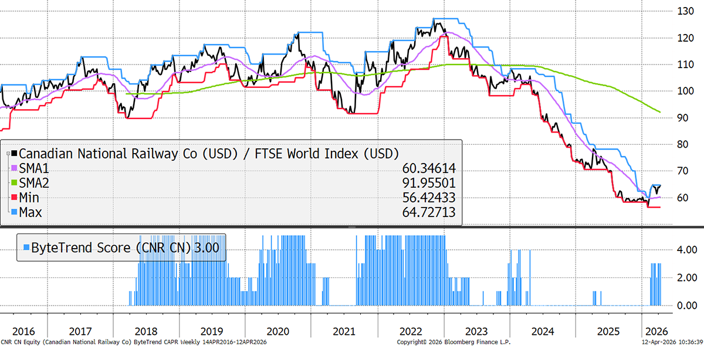Click the red Min legend color swatch
Image resolution: width=704 pixels, height=346 pixels.
point(15,198)
